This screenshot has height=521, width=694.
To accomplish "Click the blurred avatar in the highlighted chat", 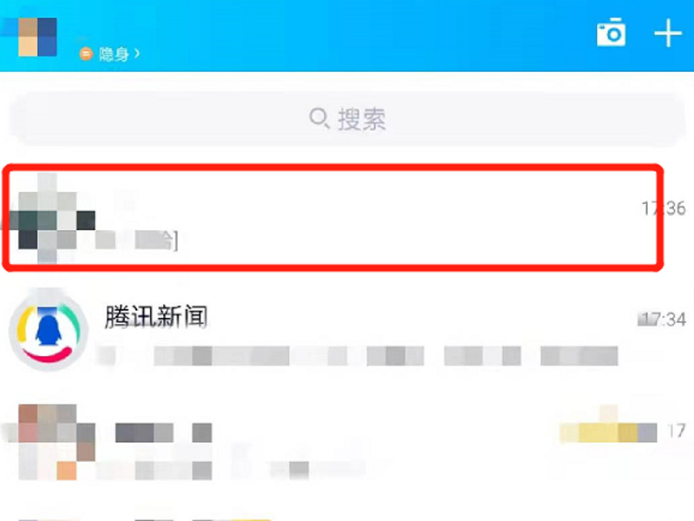I will tap(52, 218).
